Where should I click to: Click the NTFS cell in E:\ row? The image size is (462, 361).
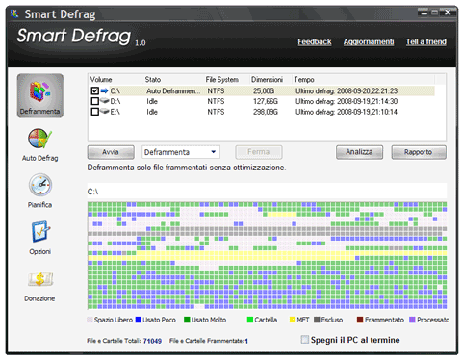(216, 112)
